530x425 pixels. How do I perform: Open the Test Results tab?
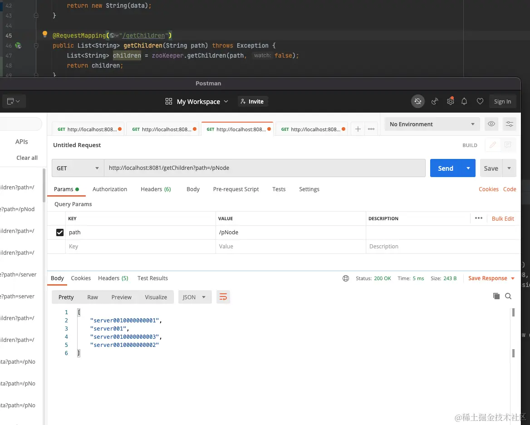(x=152, y=278)
